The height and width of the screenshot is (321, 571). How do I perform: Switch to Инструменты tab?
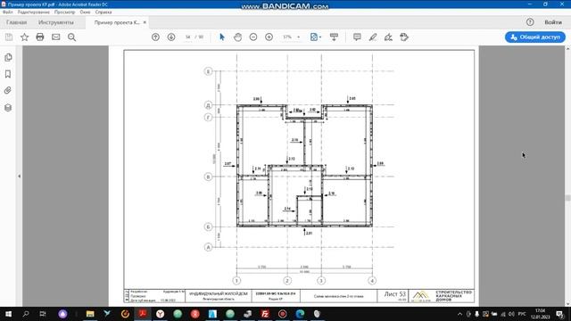pyautogui.click(x=55, y=22)
